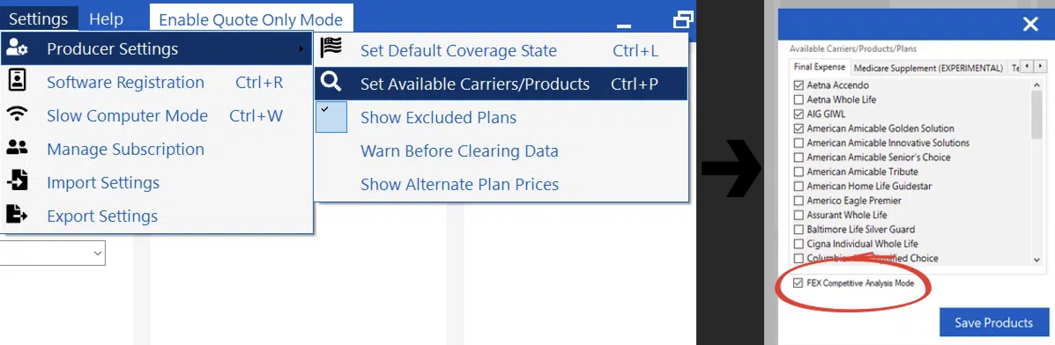
Task: Click the Producer Settings user-gear icon
Action: click(x=17, y=48)
